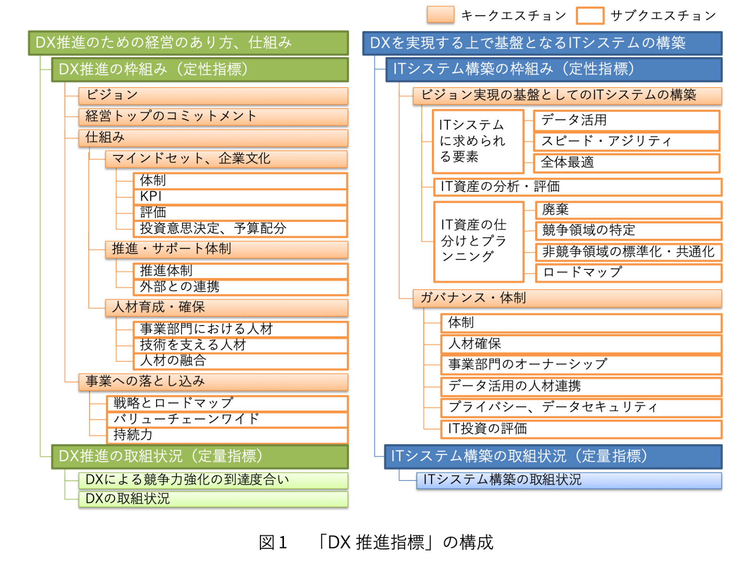The width and height of the screenshot is (754, 569).
Task: Select 'IT資産の分析・評価' box
Action: [x=578, y=187]
